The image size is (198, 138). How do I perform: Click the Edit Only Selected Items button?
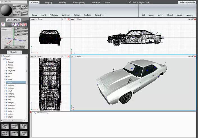pyautogui.click(x=14, y=47)
